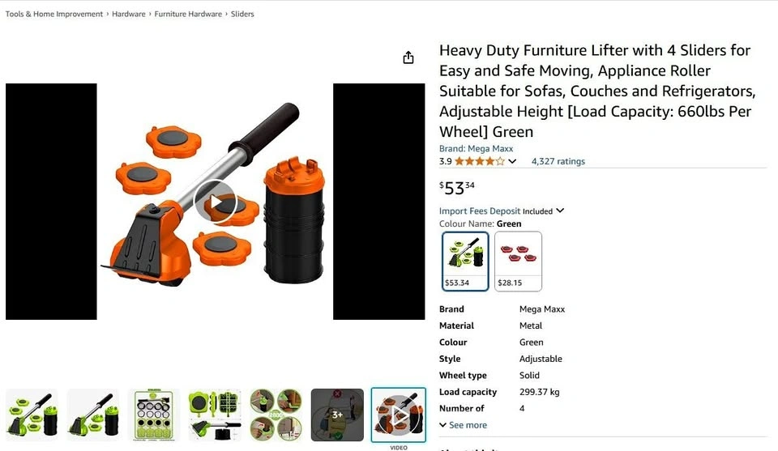Screen dimensions: 778x451
Task: Expand Import Fees Deposit details chevron
Action: [x=560, y=211]
